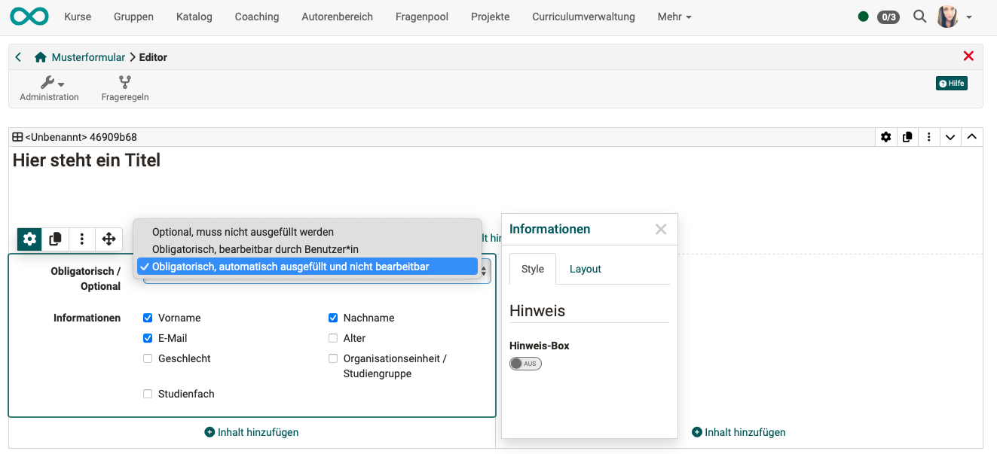This screenshot has width=997, height=454.
Task: Toggle the Hinweis-Box switch on
Action: pos(525,364)
